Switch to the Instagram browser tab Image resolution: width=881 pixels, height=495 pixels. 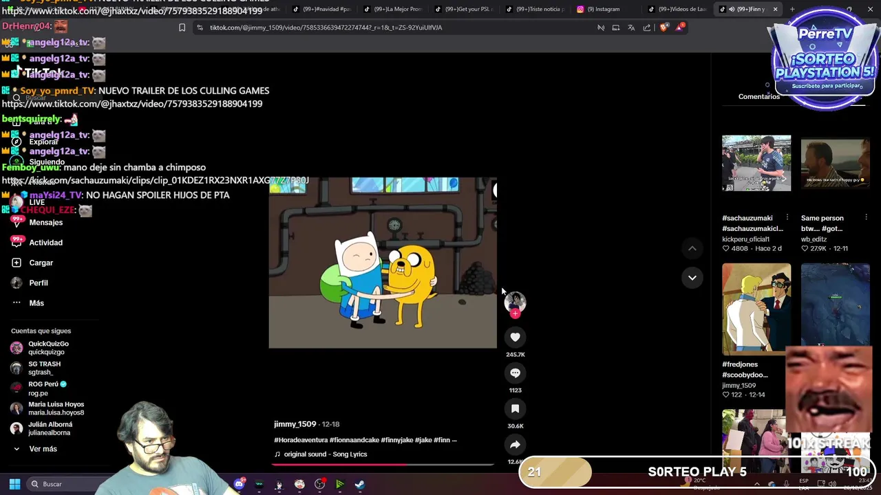pos(603,9)
